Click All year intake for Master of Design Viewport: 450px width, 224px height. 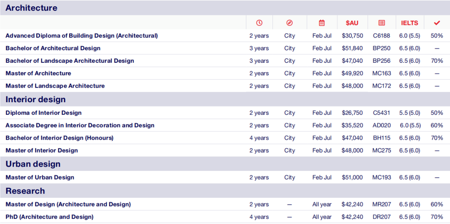point(322,204)
